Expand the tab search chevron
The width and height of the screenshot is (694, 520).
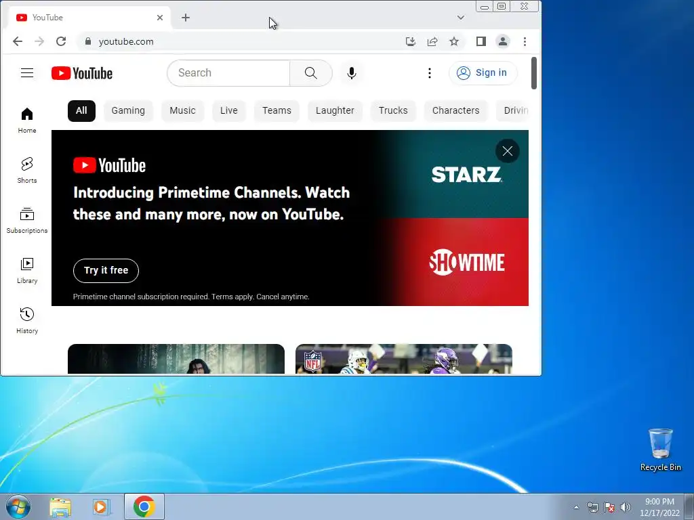(461, 18)
